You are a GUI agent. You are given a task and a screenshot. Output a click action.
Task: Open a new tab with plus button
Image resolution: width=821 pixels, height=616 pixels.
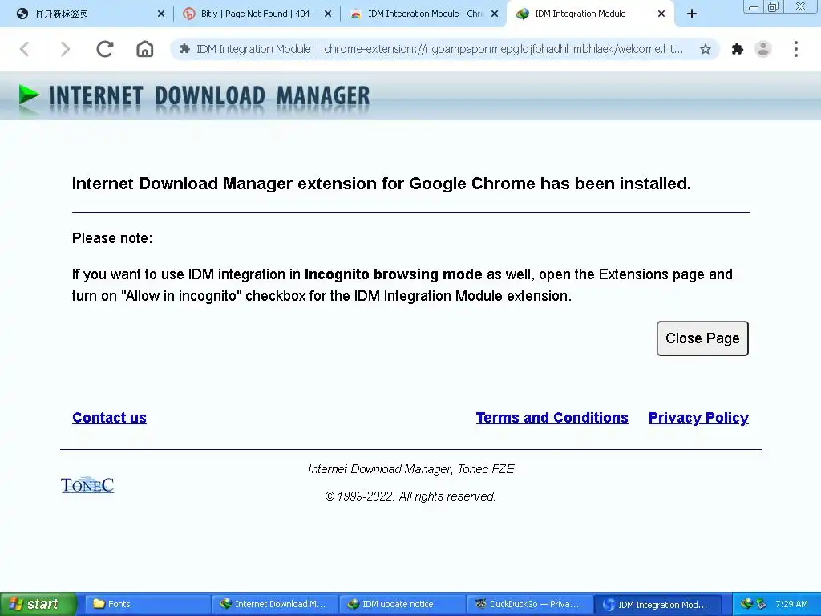pos(692,14)
